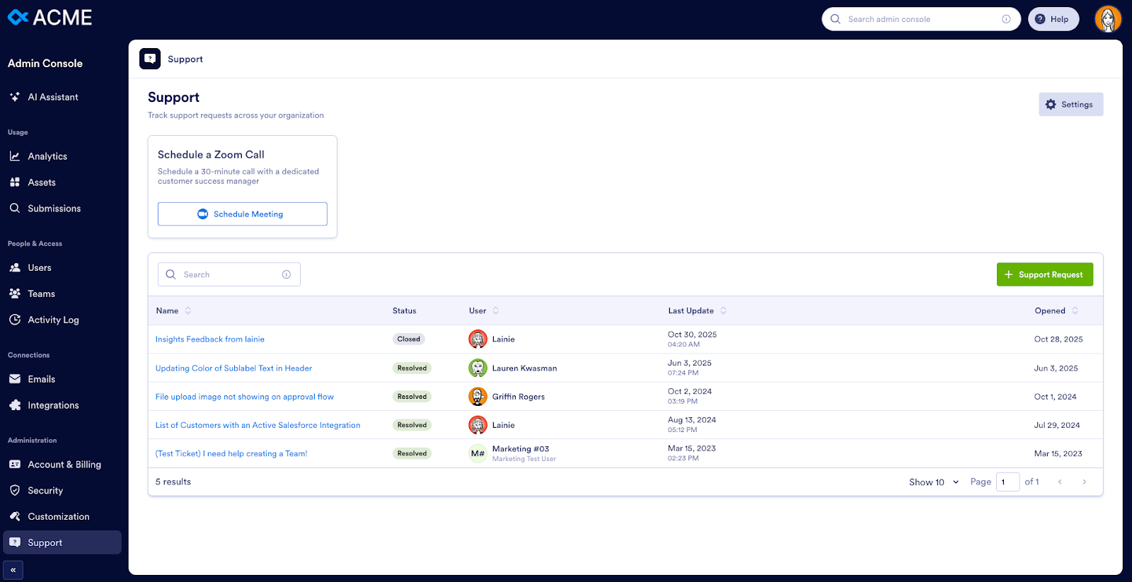1132x582 pixels.
Task: Click the ACME logo
Action: pos(50,18)
